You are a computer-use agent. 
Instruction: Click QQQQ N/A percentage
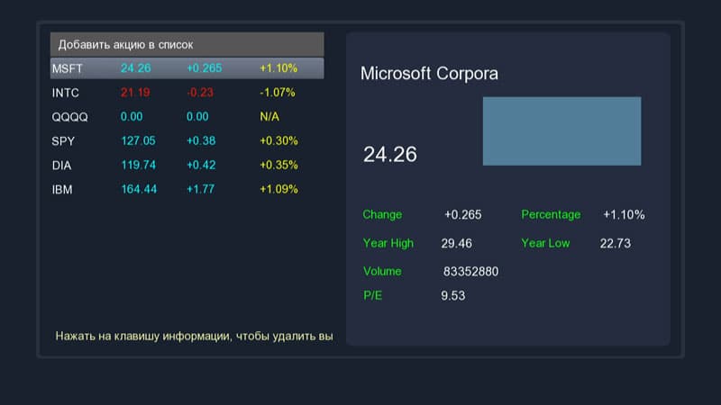click(x=269, y=117)
